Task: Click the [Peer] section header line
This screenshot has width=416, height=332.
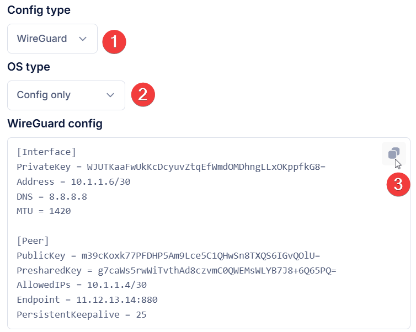Action: pyautogui.click(x=33, y=241)
